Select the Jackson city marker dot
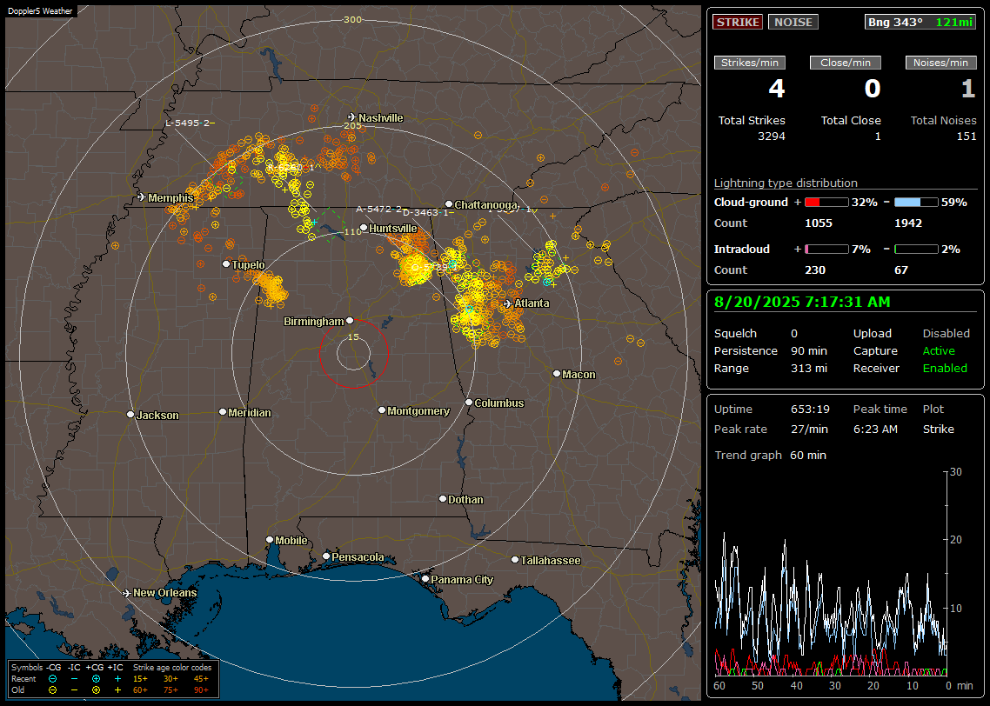Screen dimensions: 990x706 coord(130,415)
